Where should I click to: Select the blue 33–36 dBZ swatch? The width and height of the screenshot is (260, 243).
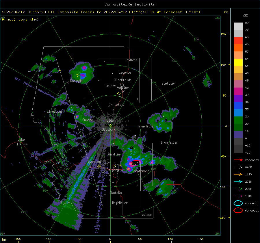tap(238, 106)
